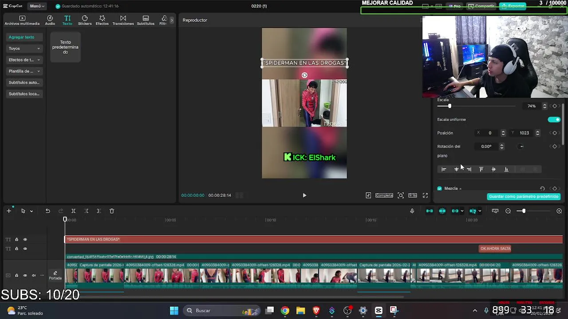Click the 74% scale value stepper

(x=545, y=106)
